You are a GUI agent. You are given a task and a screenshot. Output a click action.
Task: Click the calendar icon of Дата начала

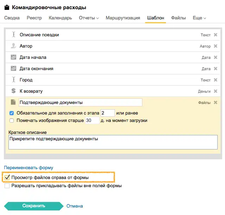pyautogui.click(x=13, y=57)
